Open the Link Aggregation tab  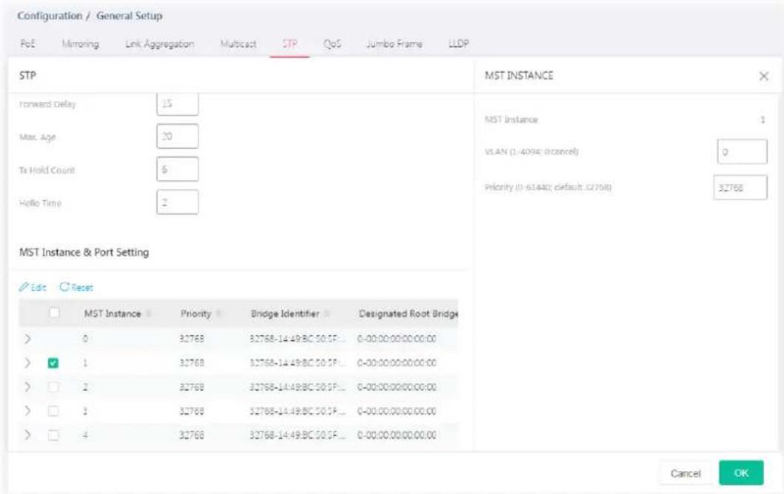click(x=159, y=44)
